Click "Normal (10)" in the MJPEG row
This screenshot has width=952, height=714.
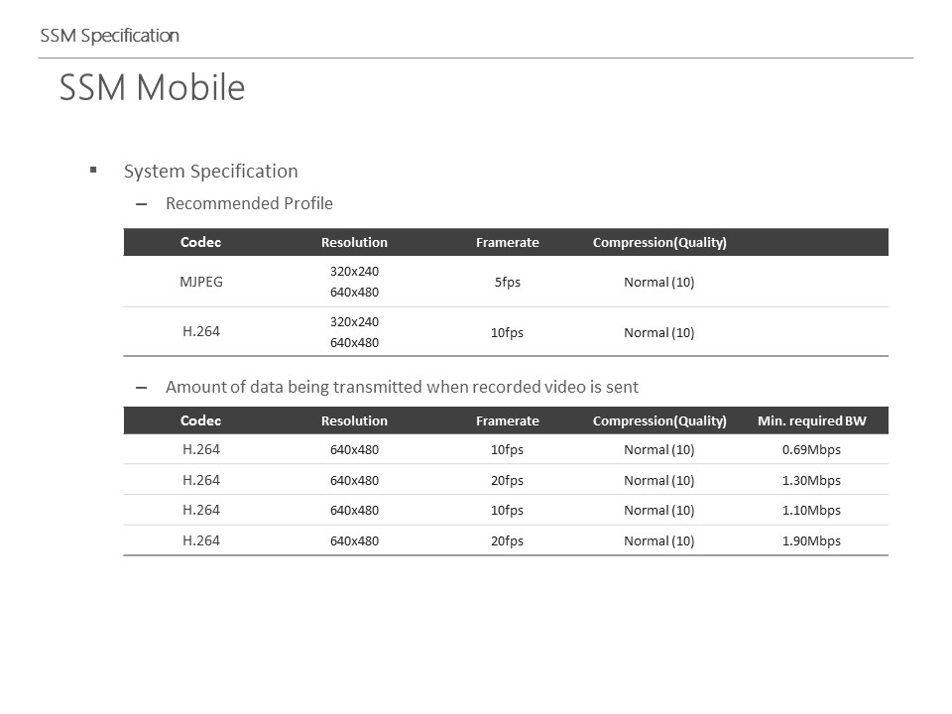(659, 283)
